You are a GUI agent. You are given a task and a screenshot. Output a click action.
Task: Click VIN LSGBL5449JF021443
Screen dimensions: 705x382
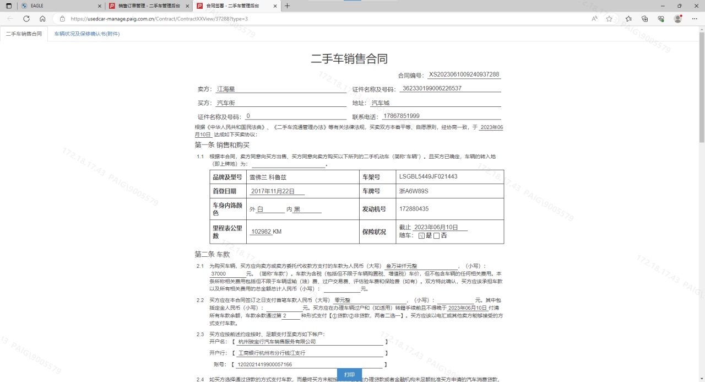428,177
